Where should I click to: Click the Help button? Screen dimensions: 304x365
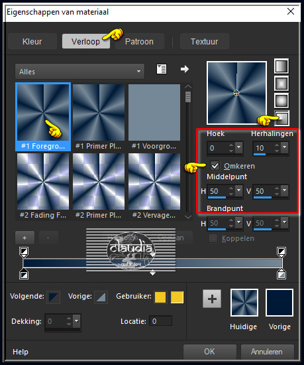pyautogui.click(x=21, y=352)
